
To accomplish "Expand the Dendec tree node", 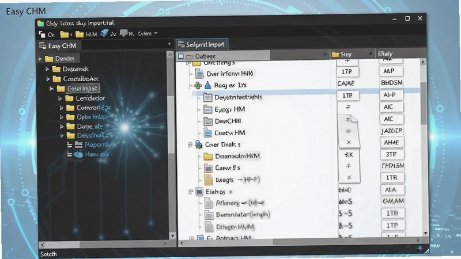I will tap(40, 59).
